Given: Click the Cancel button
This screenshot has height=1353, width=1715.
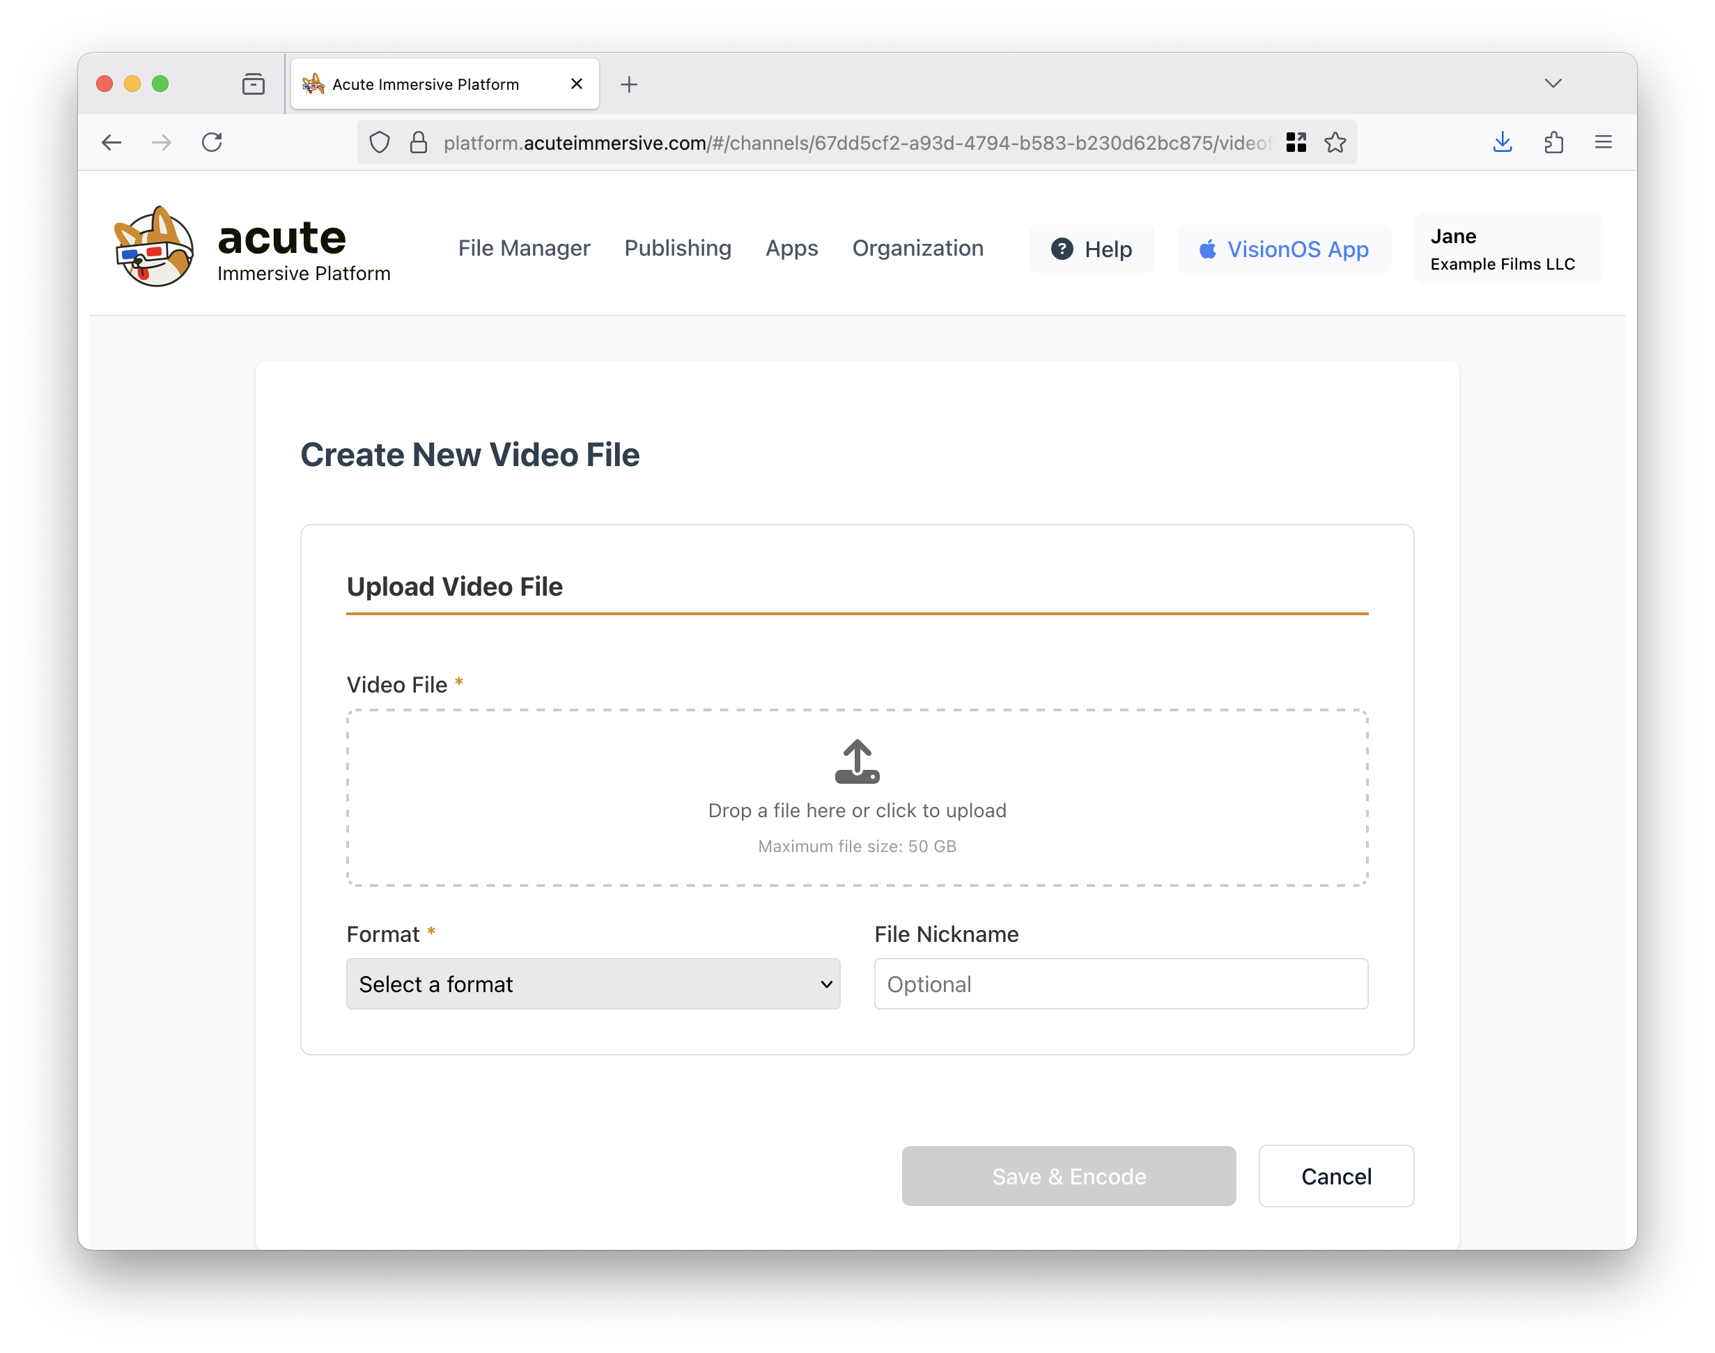Looking at the screenshot, I should [x=1335, y=1175].
